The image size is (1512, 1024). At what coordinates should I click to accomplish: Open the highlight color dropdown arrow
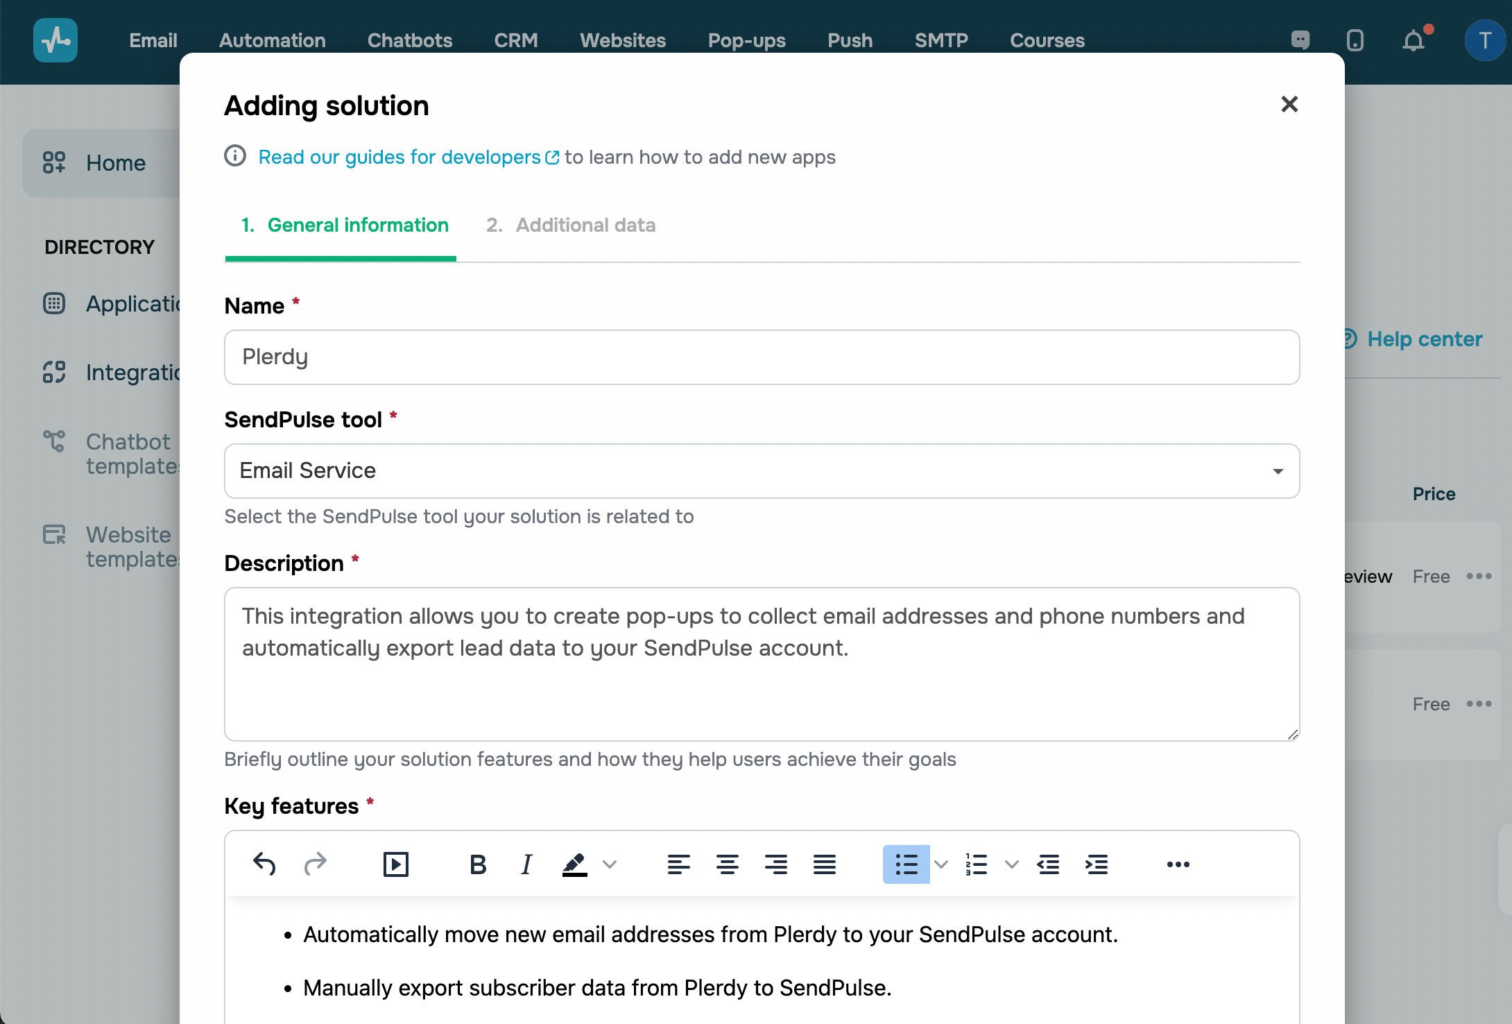point(610,864)
